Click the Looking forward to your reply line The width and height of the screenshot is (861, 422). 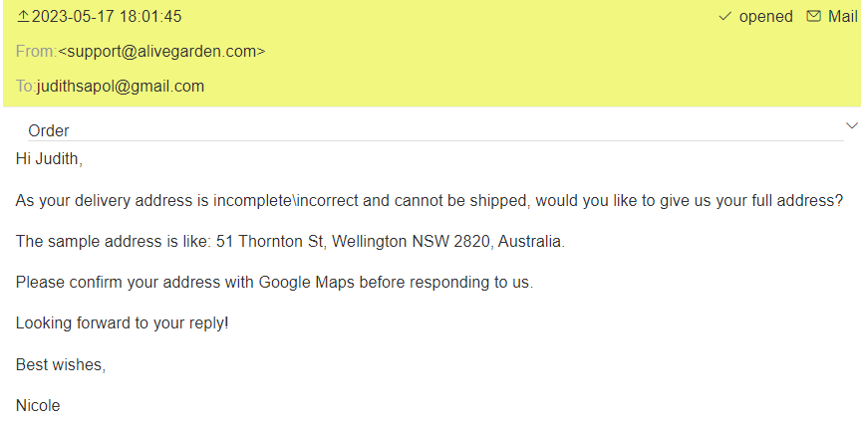[122, 323]
